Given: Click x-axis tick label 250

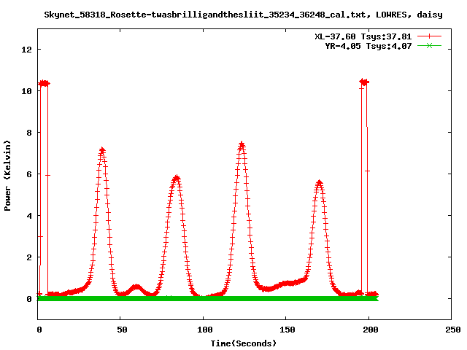Looking at the screenshot, I should click(x=453, y=330).
